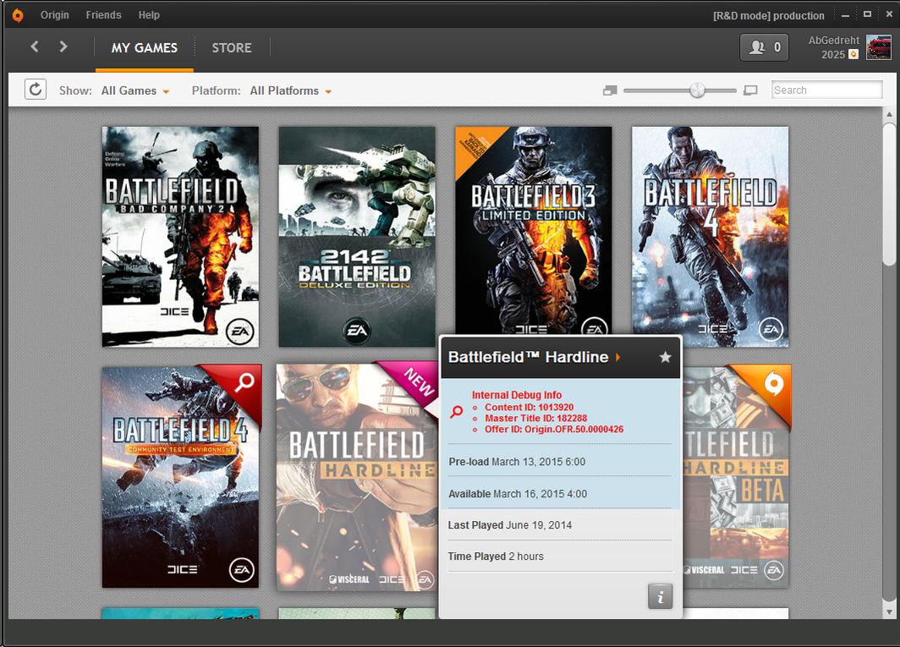Click Time Played 2 hours row
This screenshot has width=900, height=647.
[560, 557]
